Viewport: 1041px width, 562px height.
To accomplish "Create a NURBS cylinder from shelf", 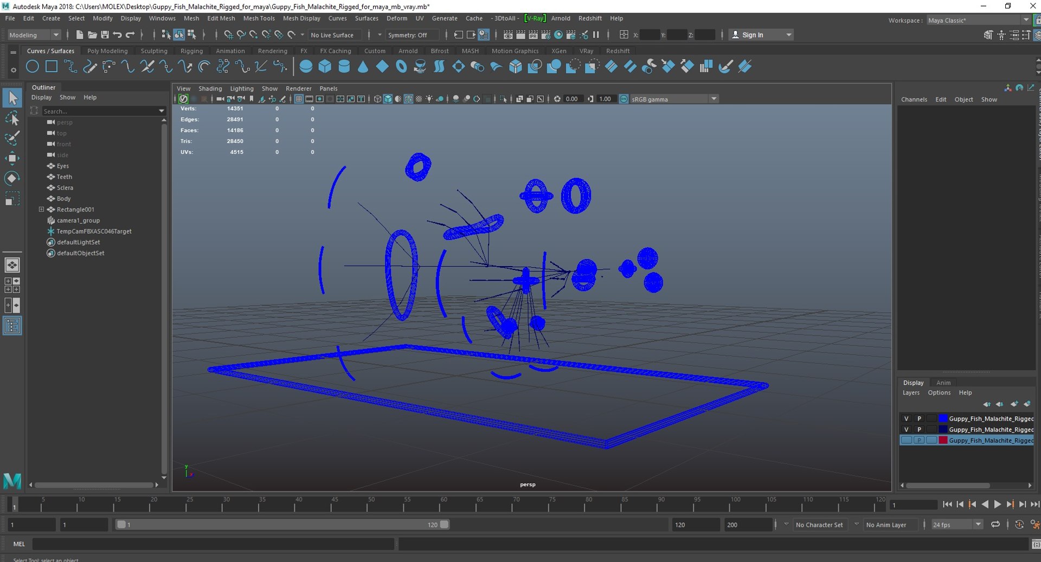I will click(344, 67).
